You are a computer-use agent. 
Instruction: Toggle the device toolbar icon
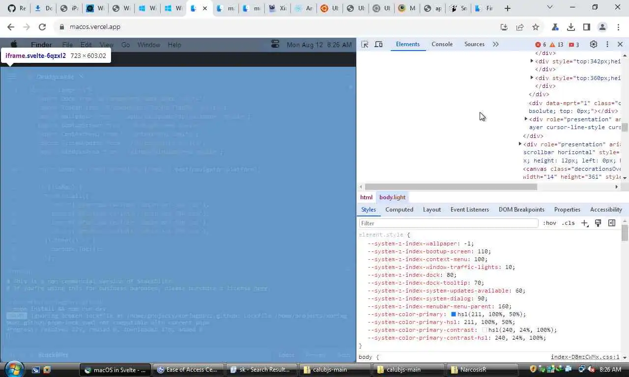pyautogui.click(x=378, y=44)
